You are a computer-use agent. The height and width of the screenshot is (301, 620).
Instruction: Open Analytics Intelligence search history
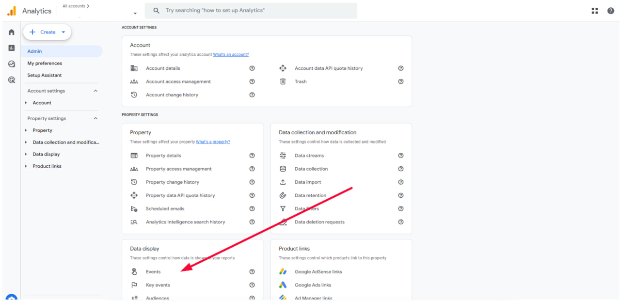186,222
